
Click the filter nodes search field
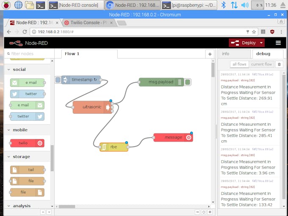pyautogui.click(x=29, y=54)
